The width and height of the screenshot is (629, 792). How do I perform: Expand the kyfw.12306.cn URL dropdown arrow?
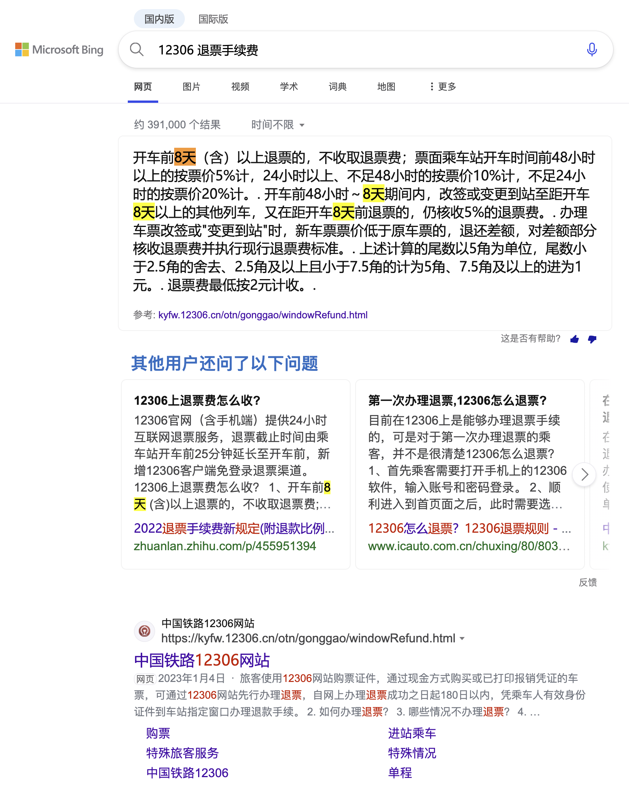[462, 639]
